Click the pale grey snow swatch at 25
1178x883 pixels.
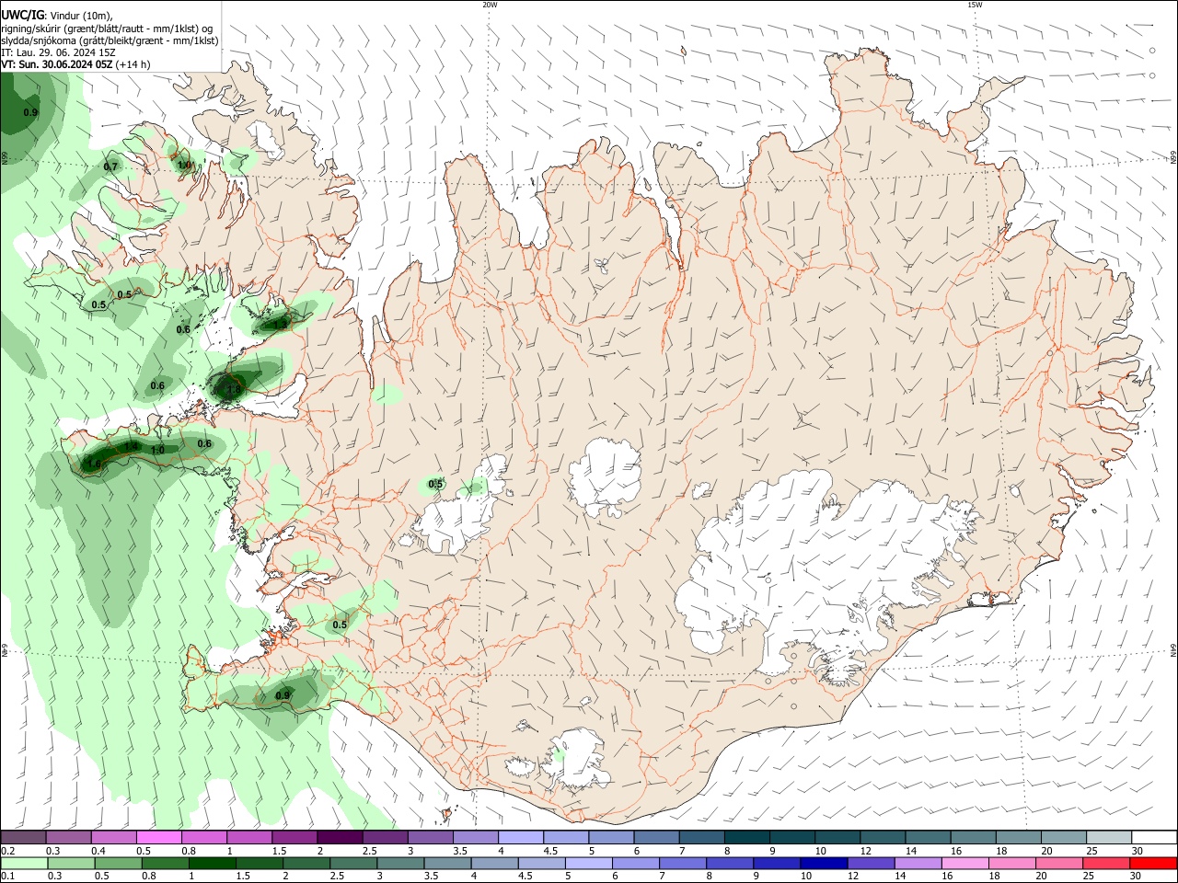pos(1109,837)
